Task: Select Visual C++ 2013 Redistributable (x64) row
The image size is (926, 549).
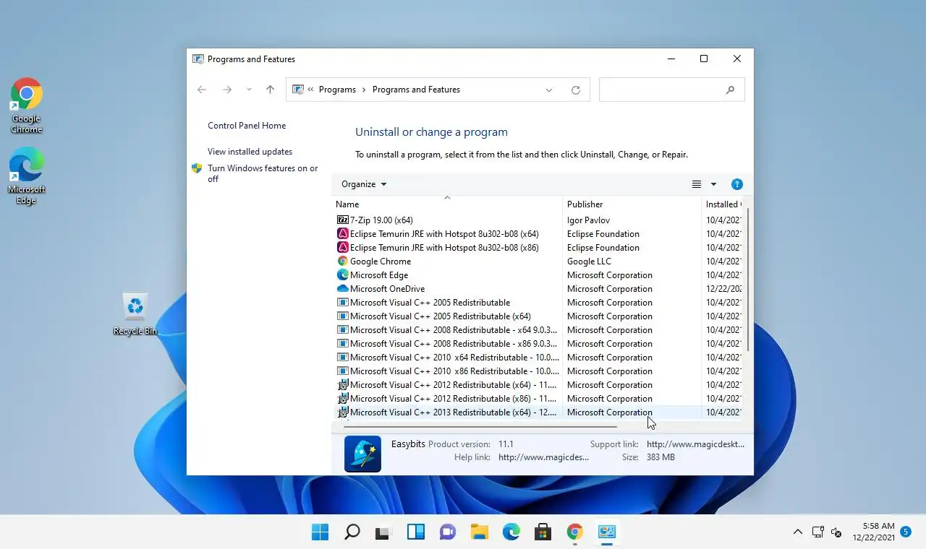Action: coord(538,412)
